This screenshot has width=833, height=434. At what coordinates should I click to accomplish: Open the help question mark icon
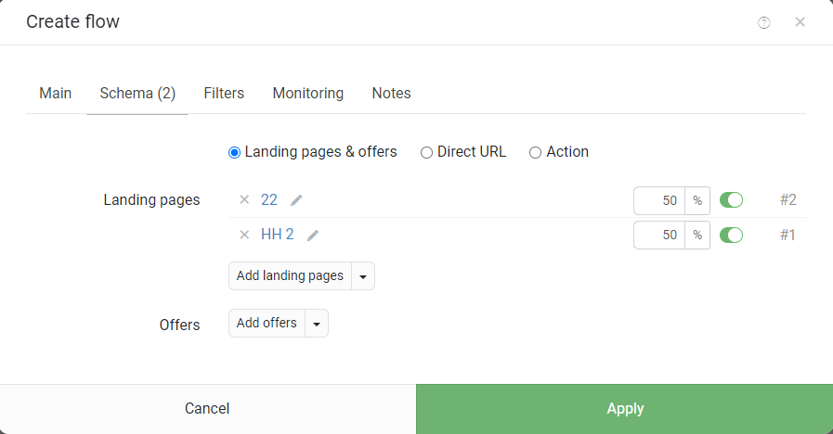point(764,22)
